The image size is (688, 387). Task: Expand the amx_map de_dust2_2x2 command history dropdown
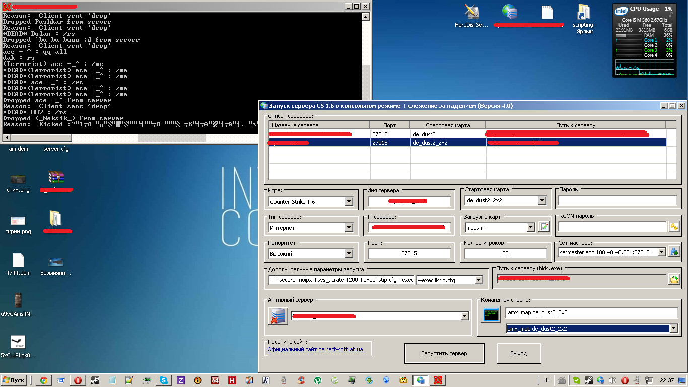pos(673,328)
